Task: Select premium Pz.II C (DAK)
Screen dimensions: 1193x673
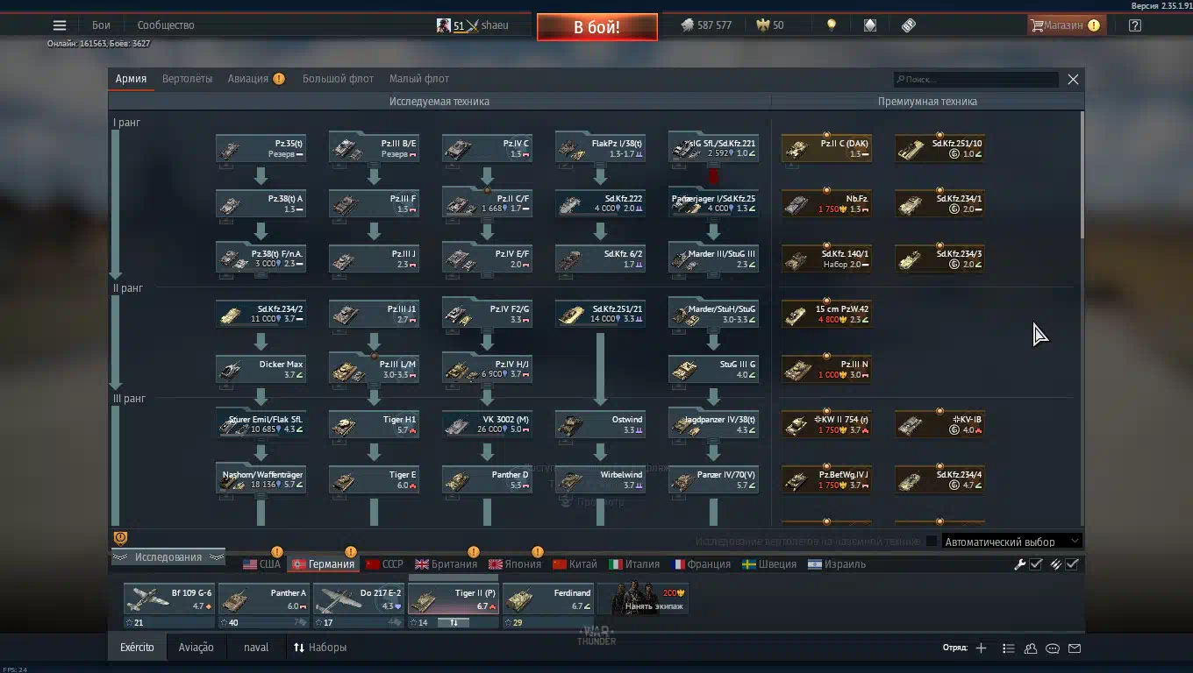Action: 826,149
